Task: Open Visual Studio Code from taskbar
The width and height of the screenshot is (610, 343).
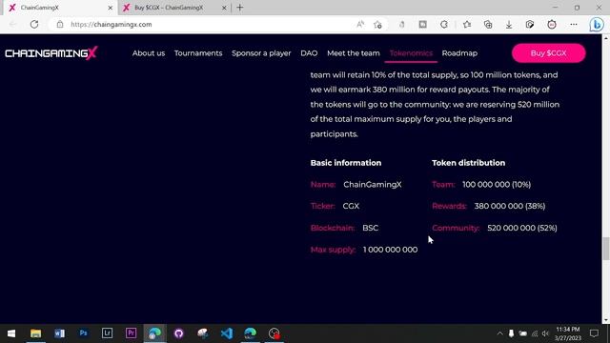Action: point(227,333)
